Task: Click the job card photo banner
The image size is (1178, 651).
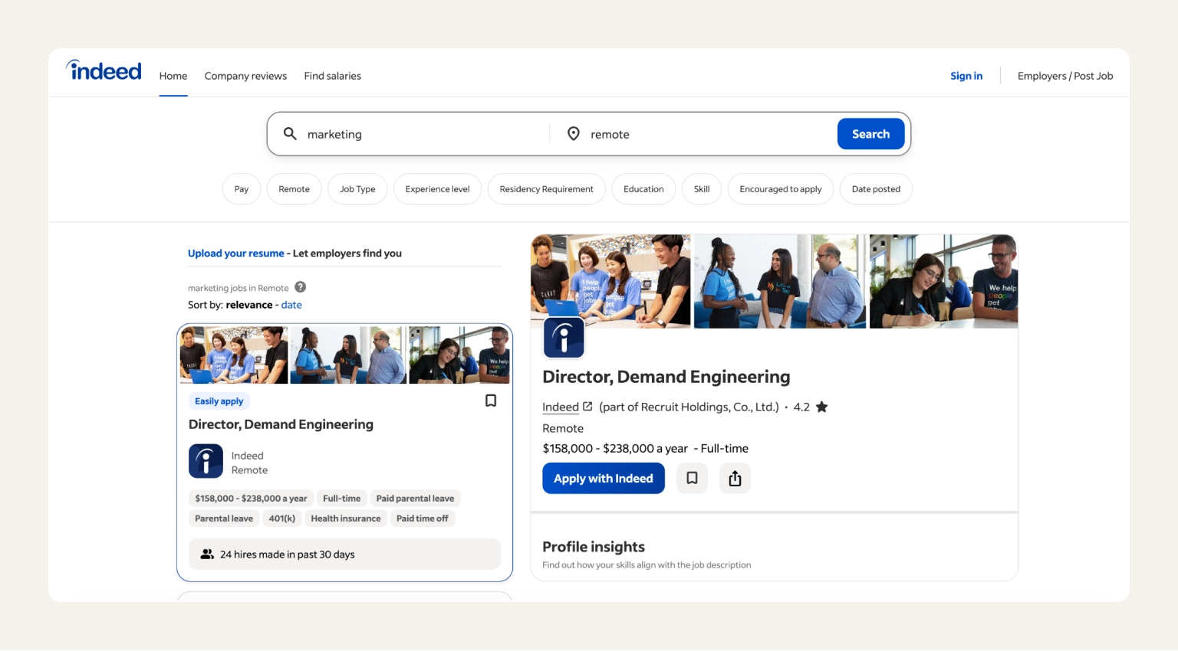Action: [x=344, y=355]
